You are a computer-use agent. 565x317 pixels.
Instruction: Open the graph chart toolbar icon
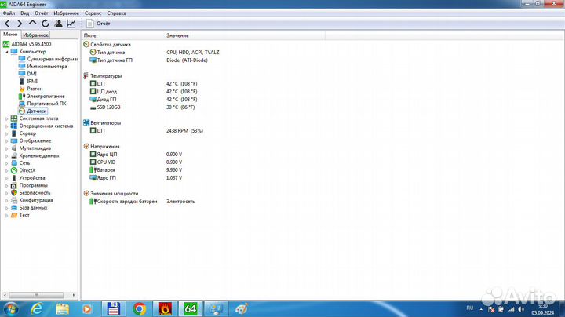click(x=71, y=24)
